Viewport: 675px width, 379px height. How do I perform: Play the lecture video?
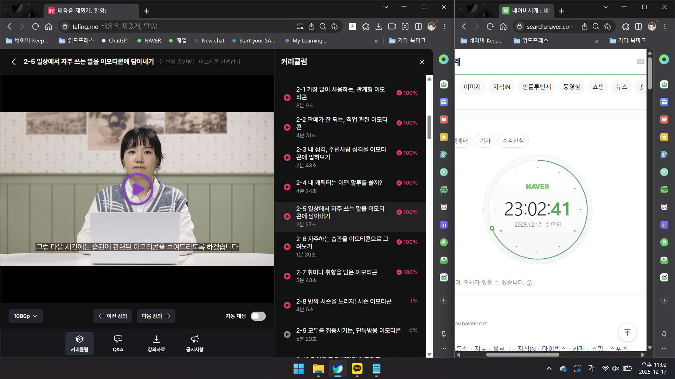tap(137, 189)
